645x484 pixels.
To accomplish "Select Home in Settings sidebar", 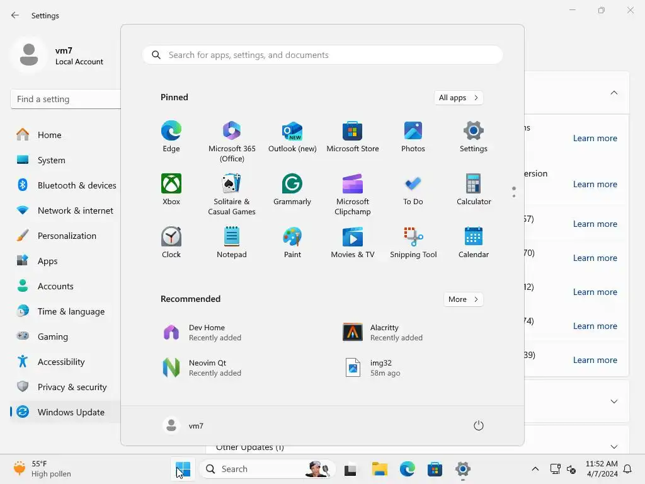I will tap(66, 135).
